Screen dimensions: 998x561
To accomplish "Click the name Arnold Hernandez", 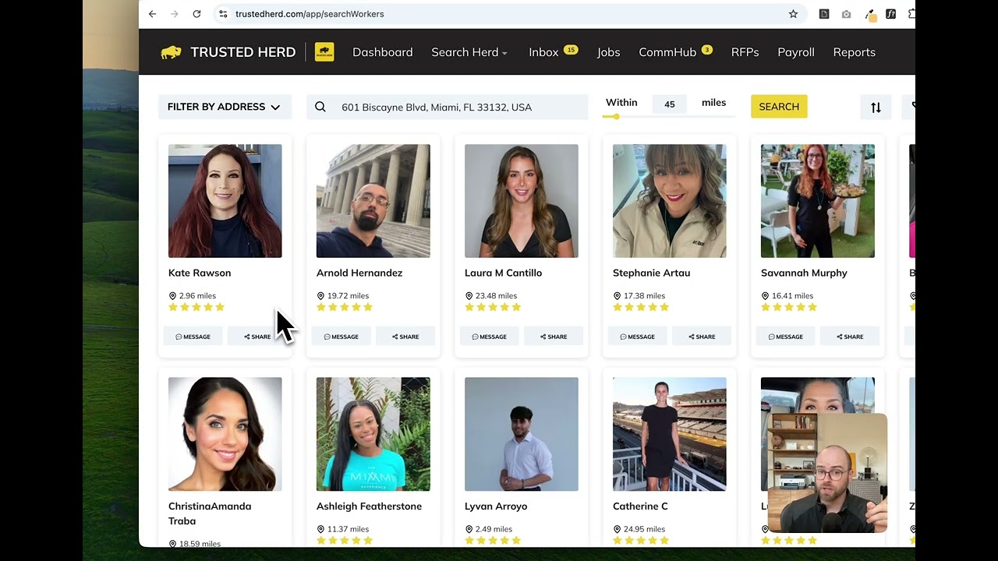I will 359,273.
